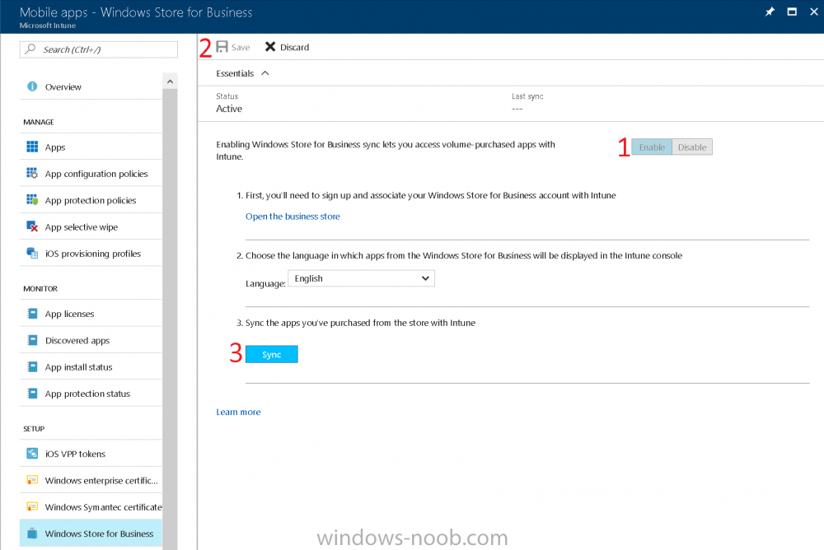The height and width of the screenshot is (550, 824).
Task: Click the Microsoft Intune subtitle
Action: [48, 26]
